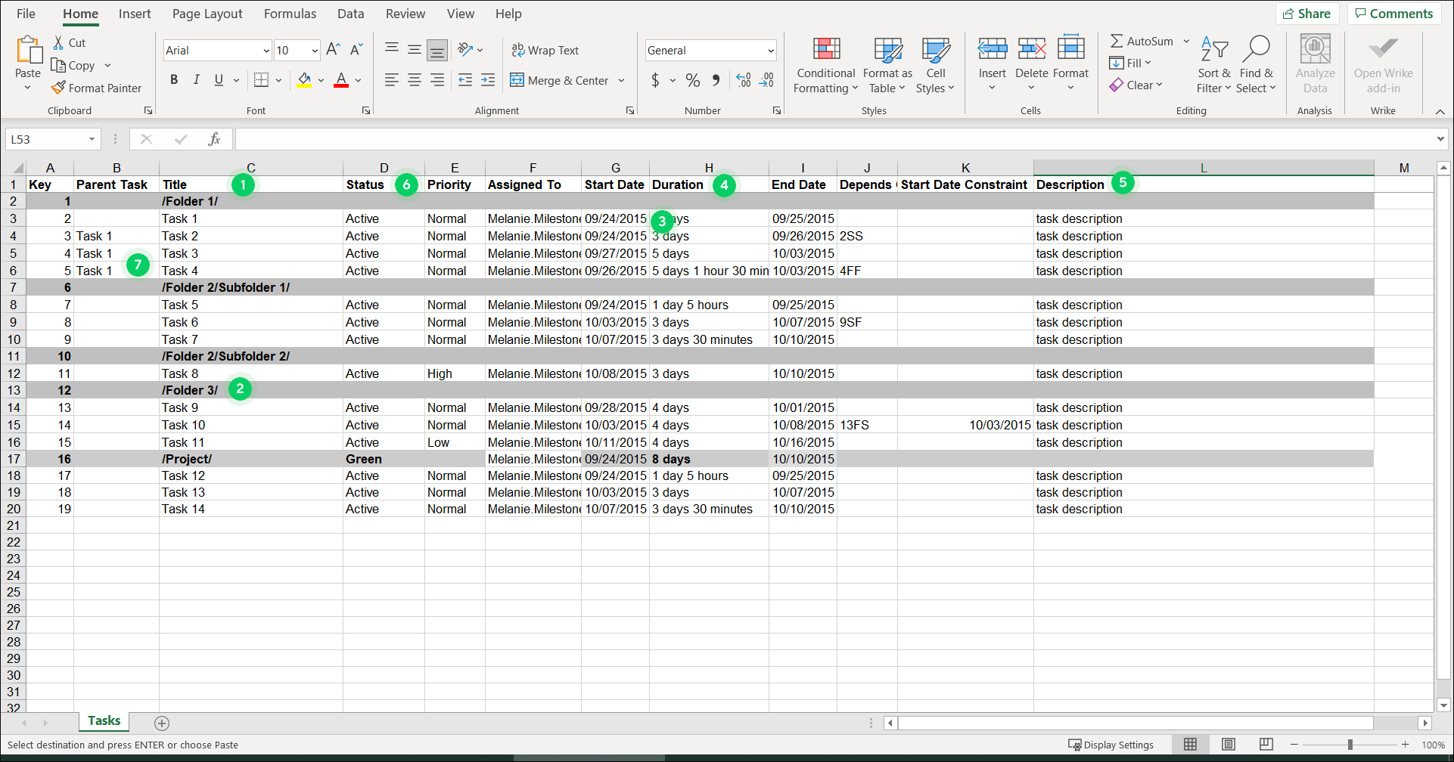The width and height of the screenshot is (1454, 762).
Task: Click the Increase Decimal icon
Action: tap(743, 80)
